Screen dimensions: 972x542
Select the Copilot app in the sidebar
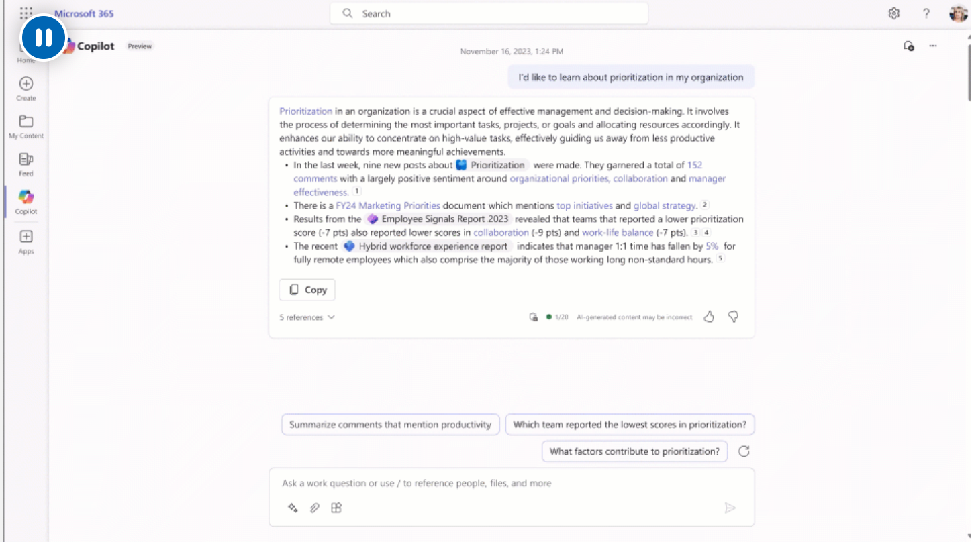pyautogui.click(x=26, y=201)
